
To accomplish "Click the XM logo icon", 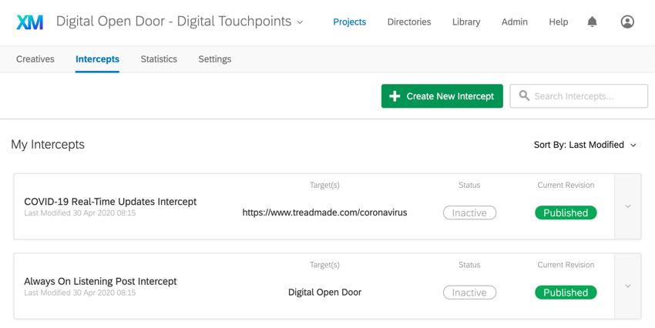I will point(29,22).
